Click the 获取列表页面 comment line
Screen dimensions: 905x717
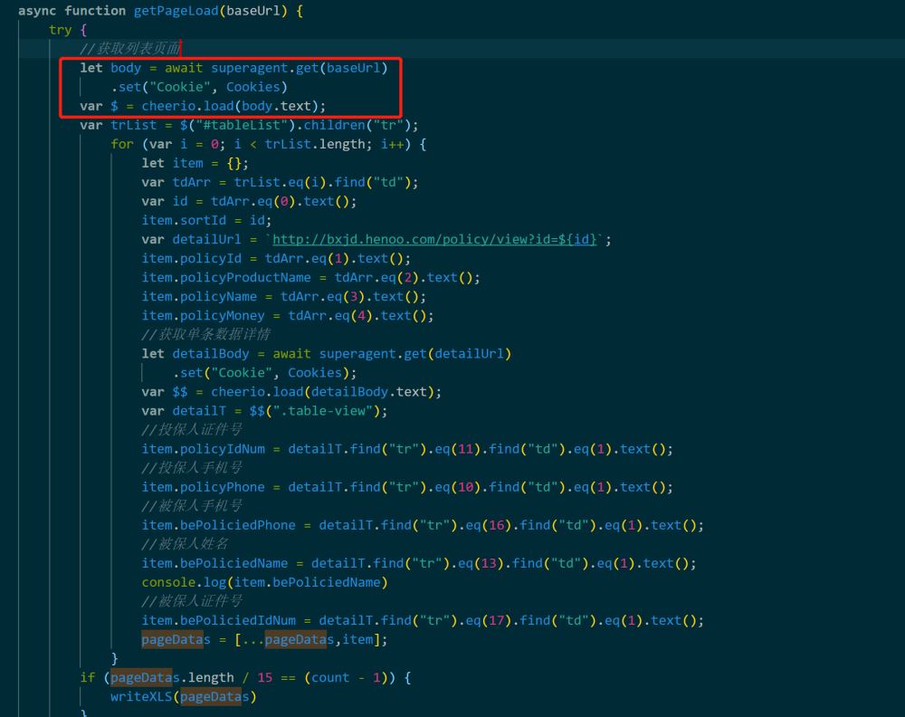click(x=130, y=49)
